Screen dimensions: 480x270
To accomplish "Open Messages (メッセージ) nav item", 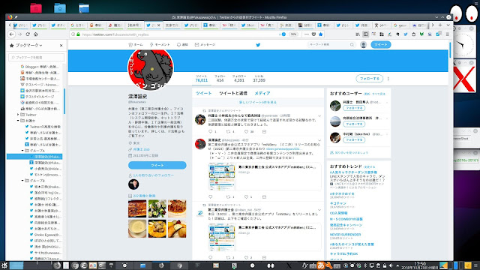I will (205, 45).
